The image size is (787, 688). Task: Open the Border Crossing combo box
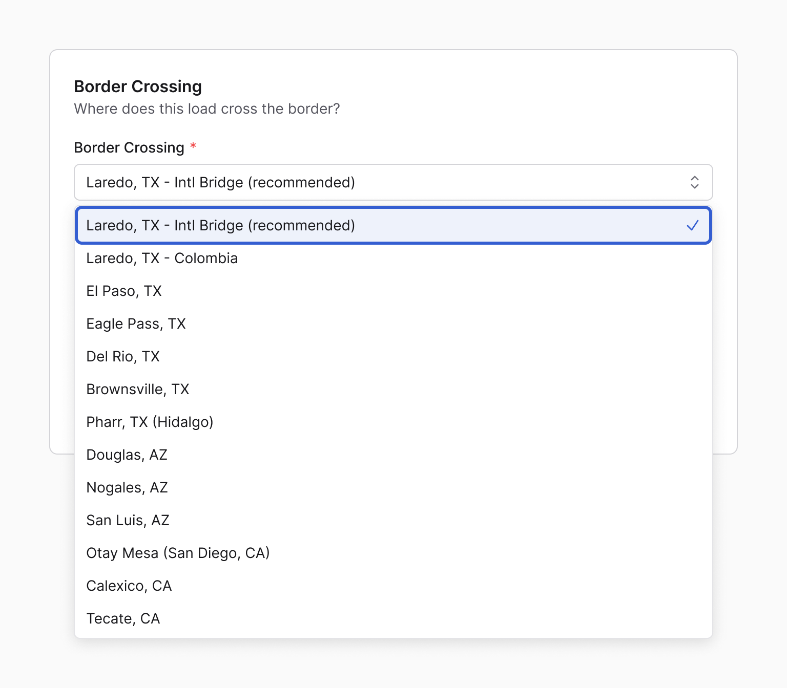pos(393,182)
